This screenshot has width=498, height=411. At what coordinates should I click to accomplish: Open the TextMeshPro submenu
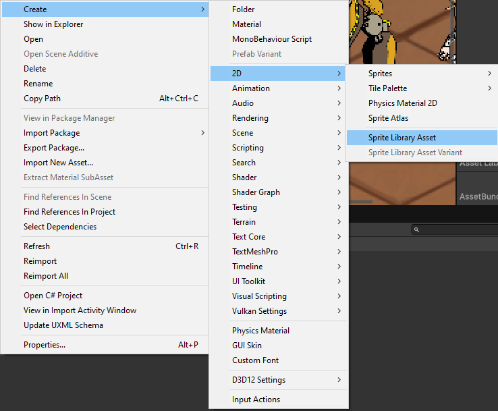pyautogui.click(x=255, y=252)
